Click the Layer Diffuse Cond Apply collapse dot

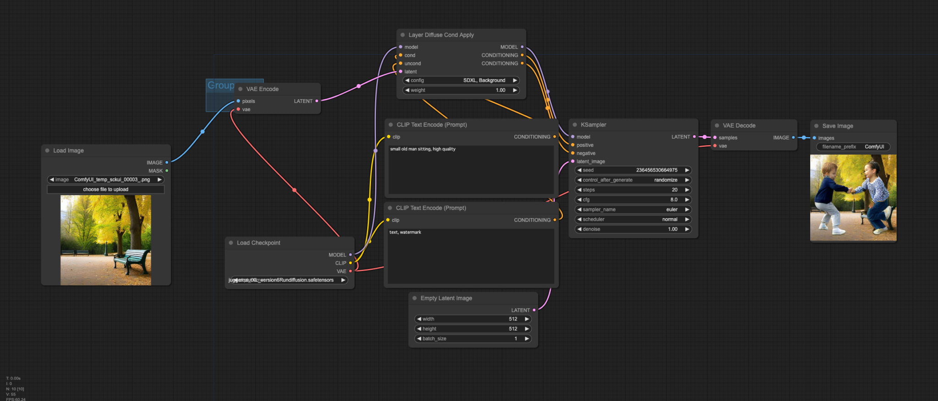[403, 35]
